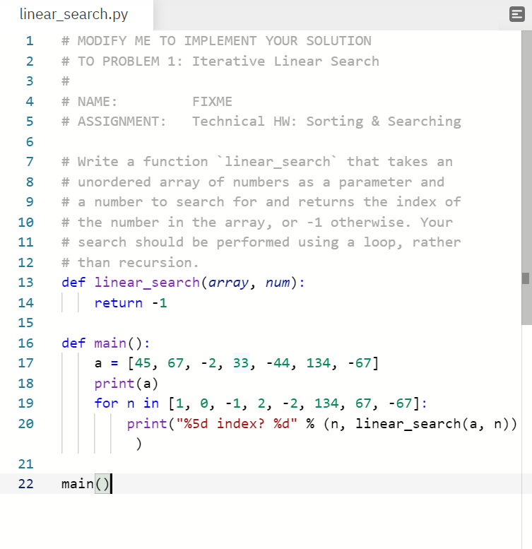The image size is (532, 549).
Task: Click the editor menu icon at top right
Action: (x=516, y=14)
